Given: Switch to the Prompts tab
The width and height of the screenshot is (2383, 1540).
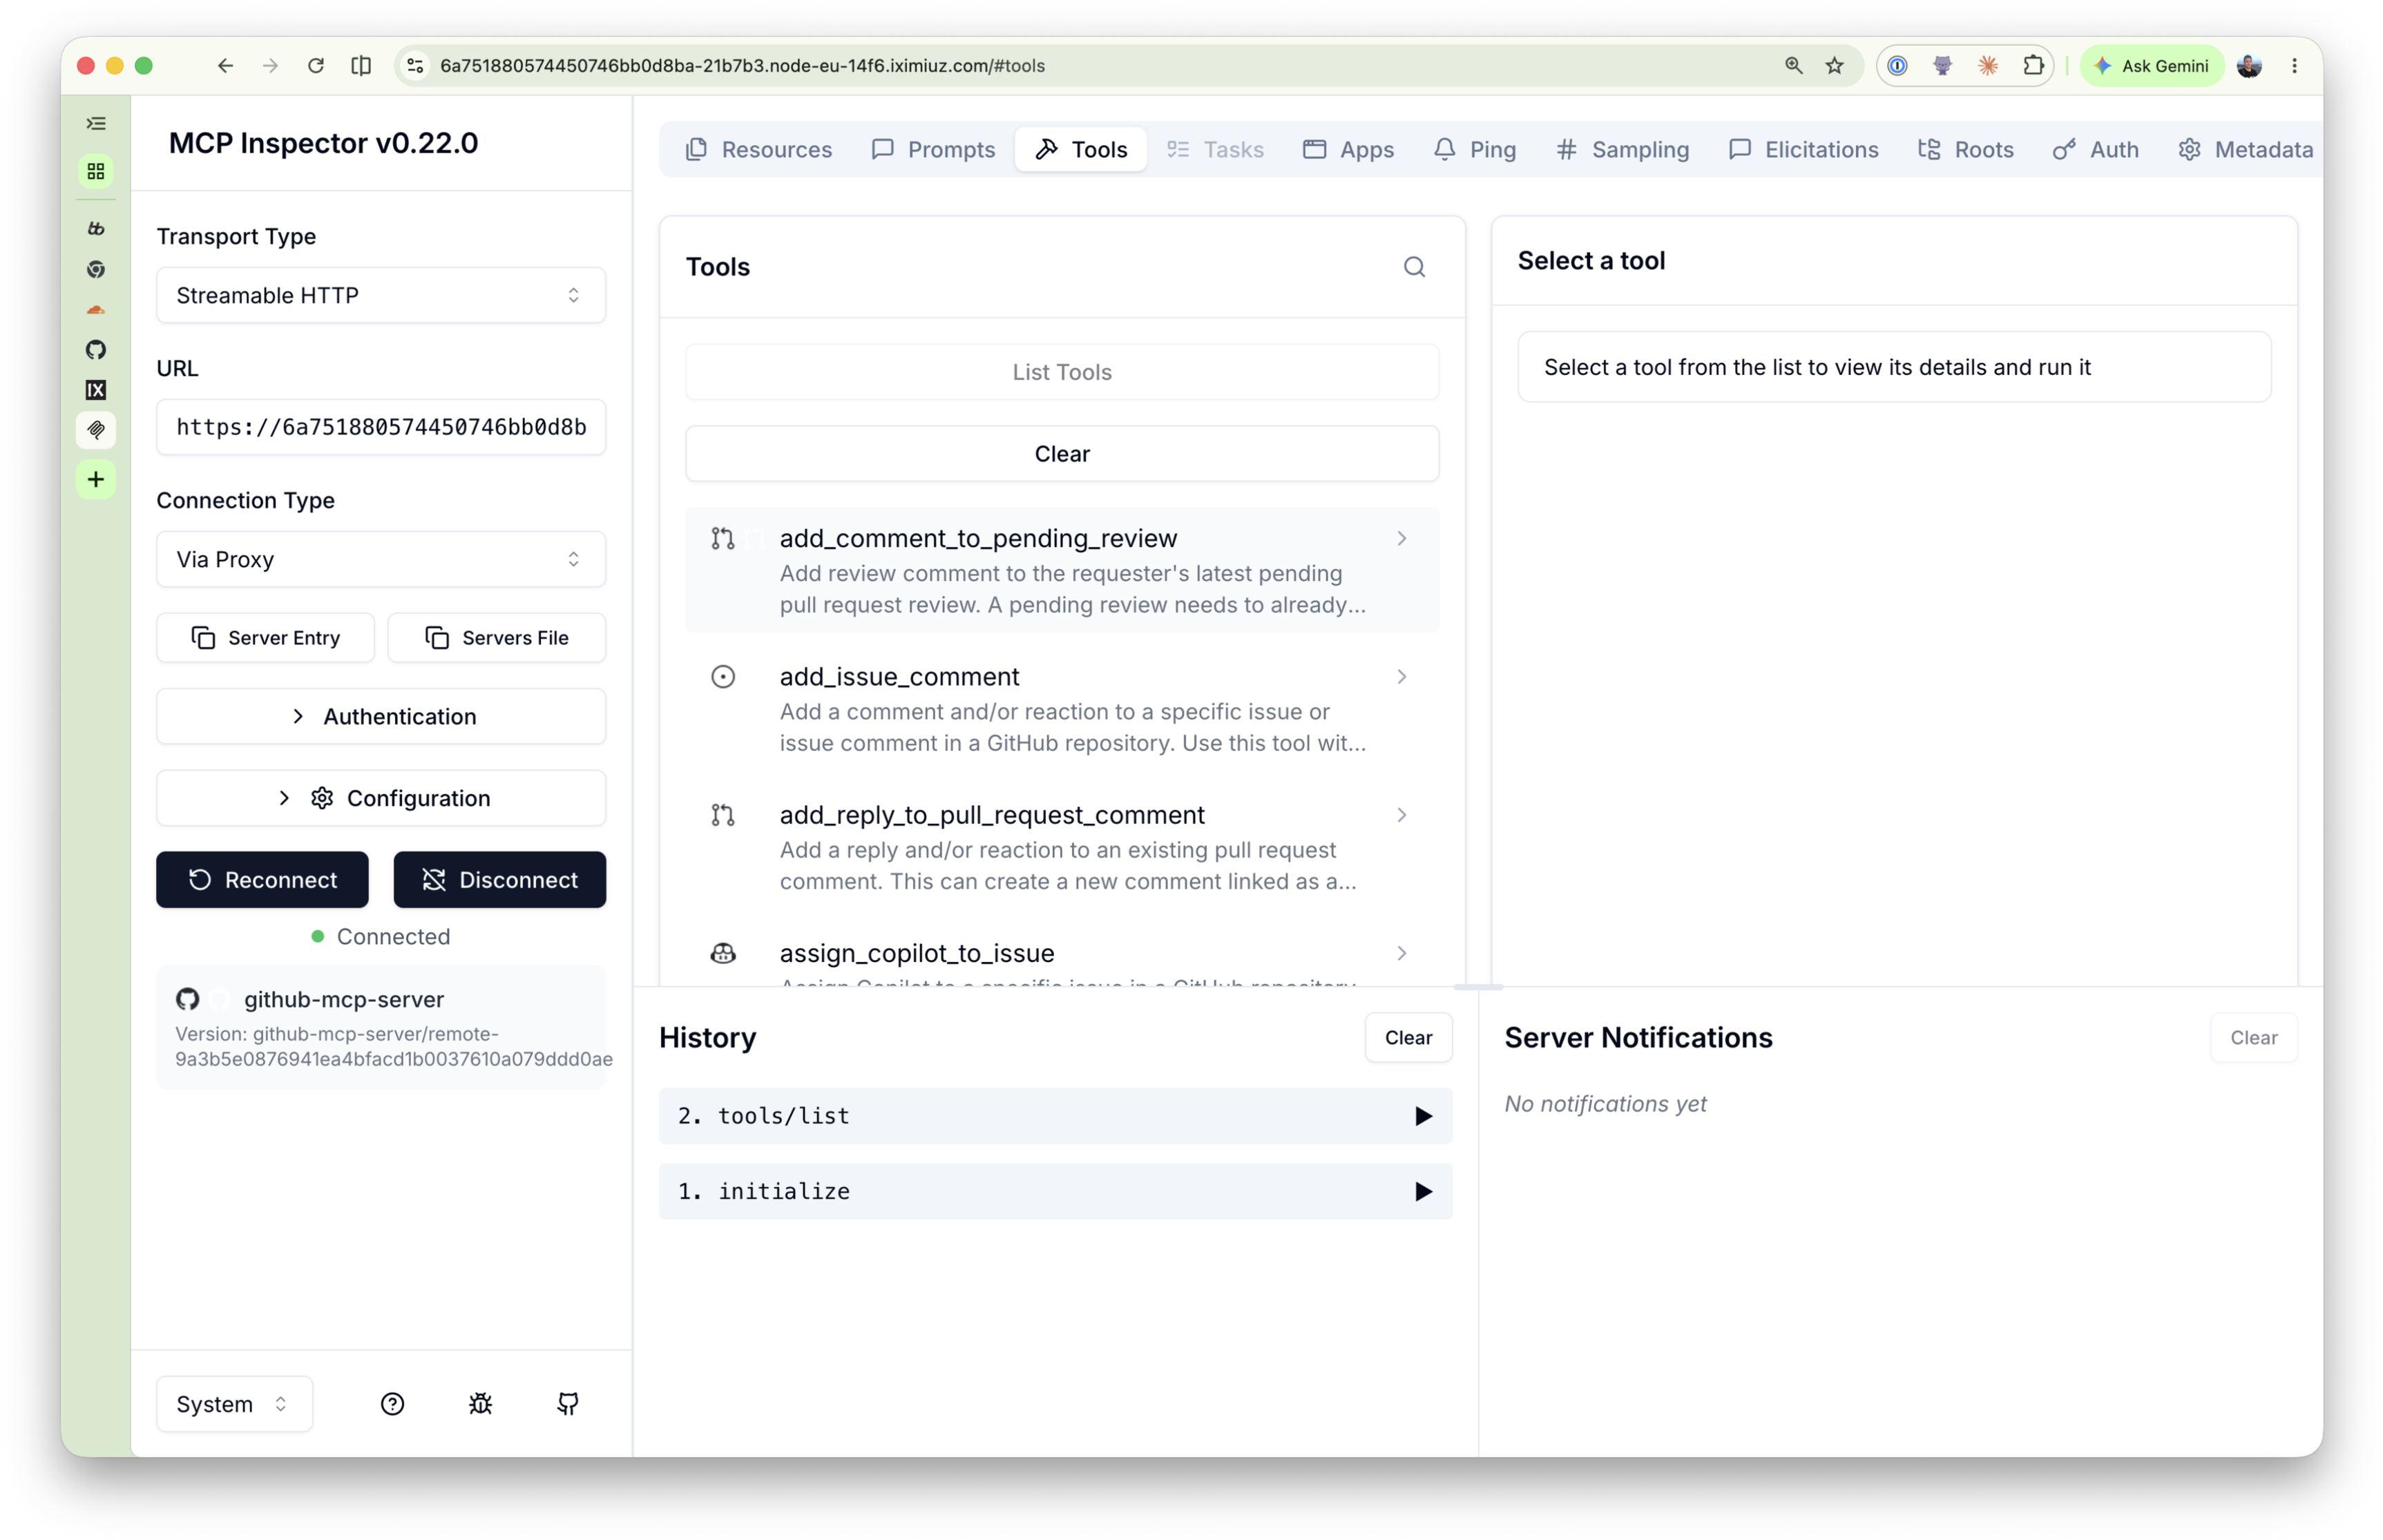Looking at the screenshot, I should (933, 150).
